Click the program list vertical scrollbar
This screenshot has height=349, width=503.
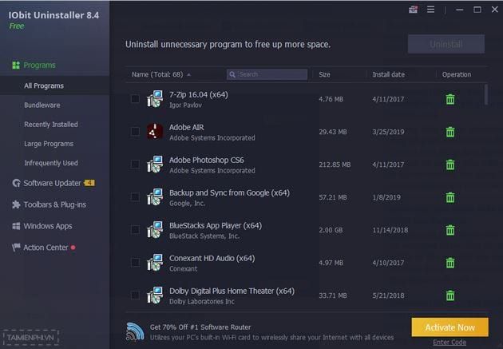point(486,94)
